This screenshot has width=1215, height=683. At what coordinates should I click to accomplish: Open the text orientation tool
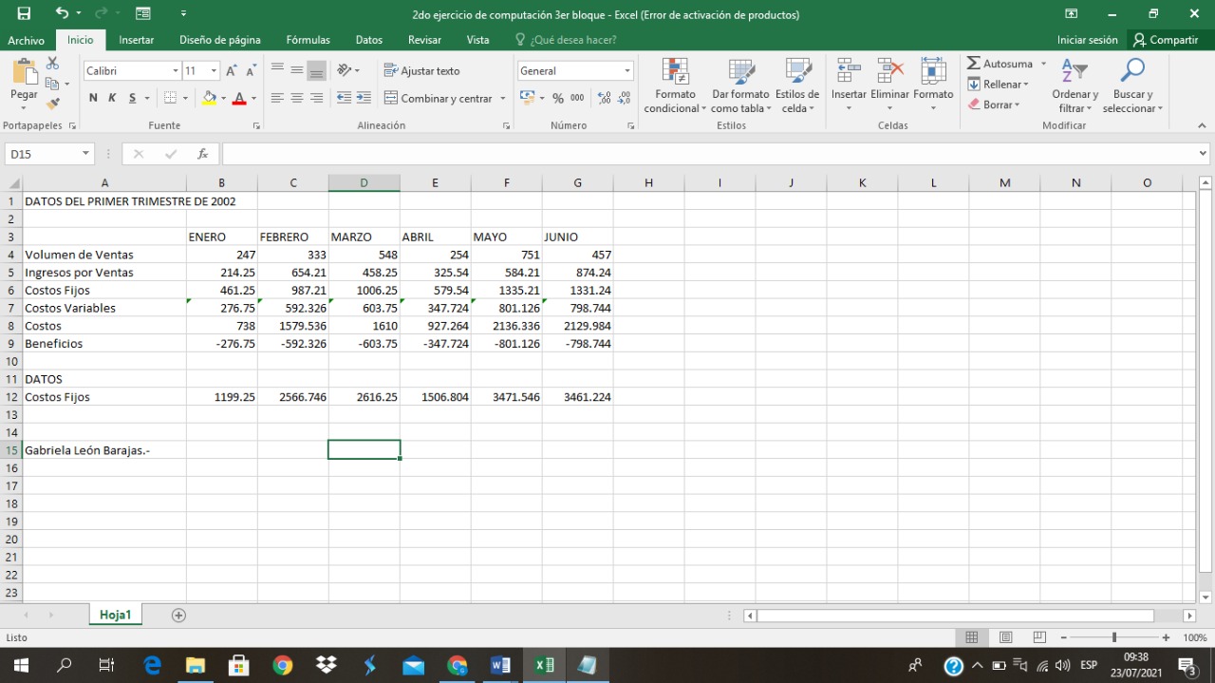pos(345,71)
